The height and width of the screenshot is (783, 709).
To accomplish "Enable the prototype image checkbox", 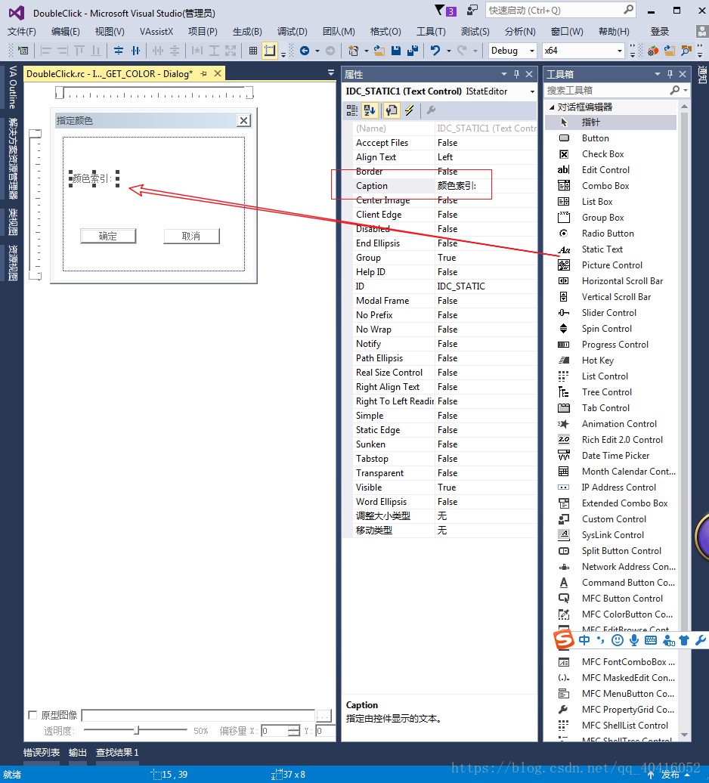I will click(33, 715).
